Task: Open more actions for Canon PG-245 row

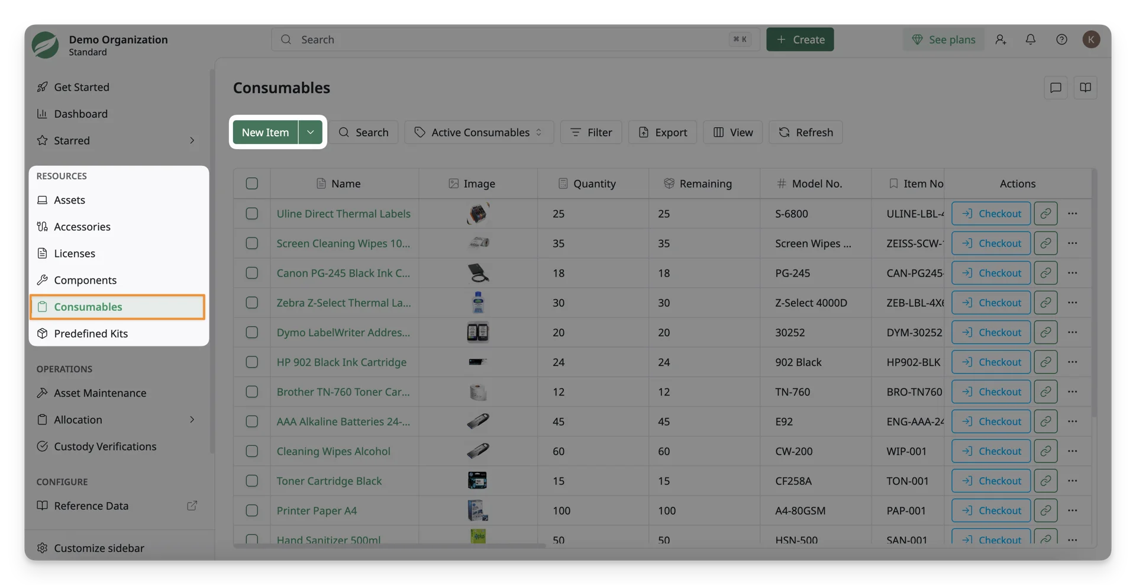Action: [x=1073, y=273]
